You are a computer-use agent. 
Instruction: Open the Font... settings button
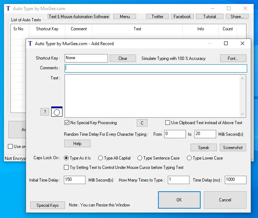coord(233,58)
